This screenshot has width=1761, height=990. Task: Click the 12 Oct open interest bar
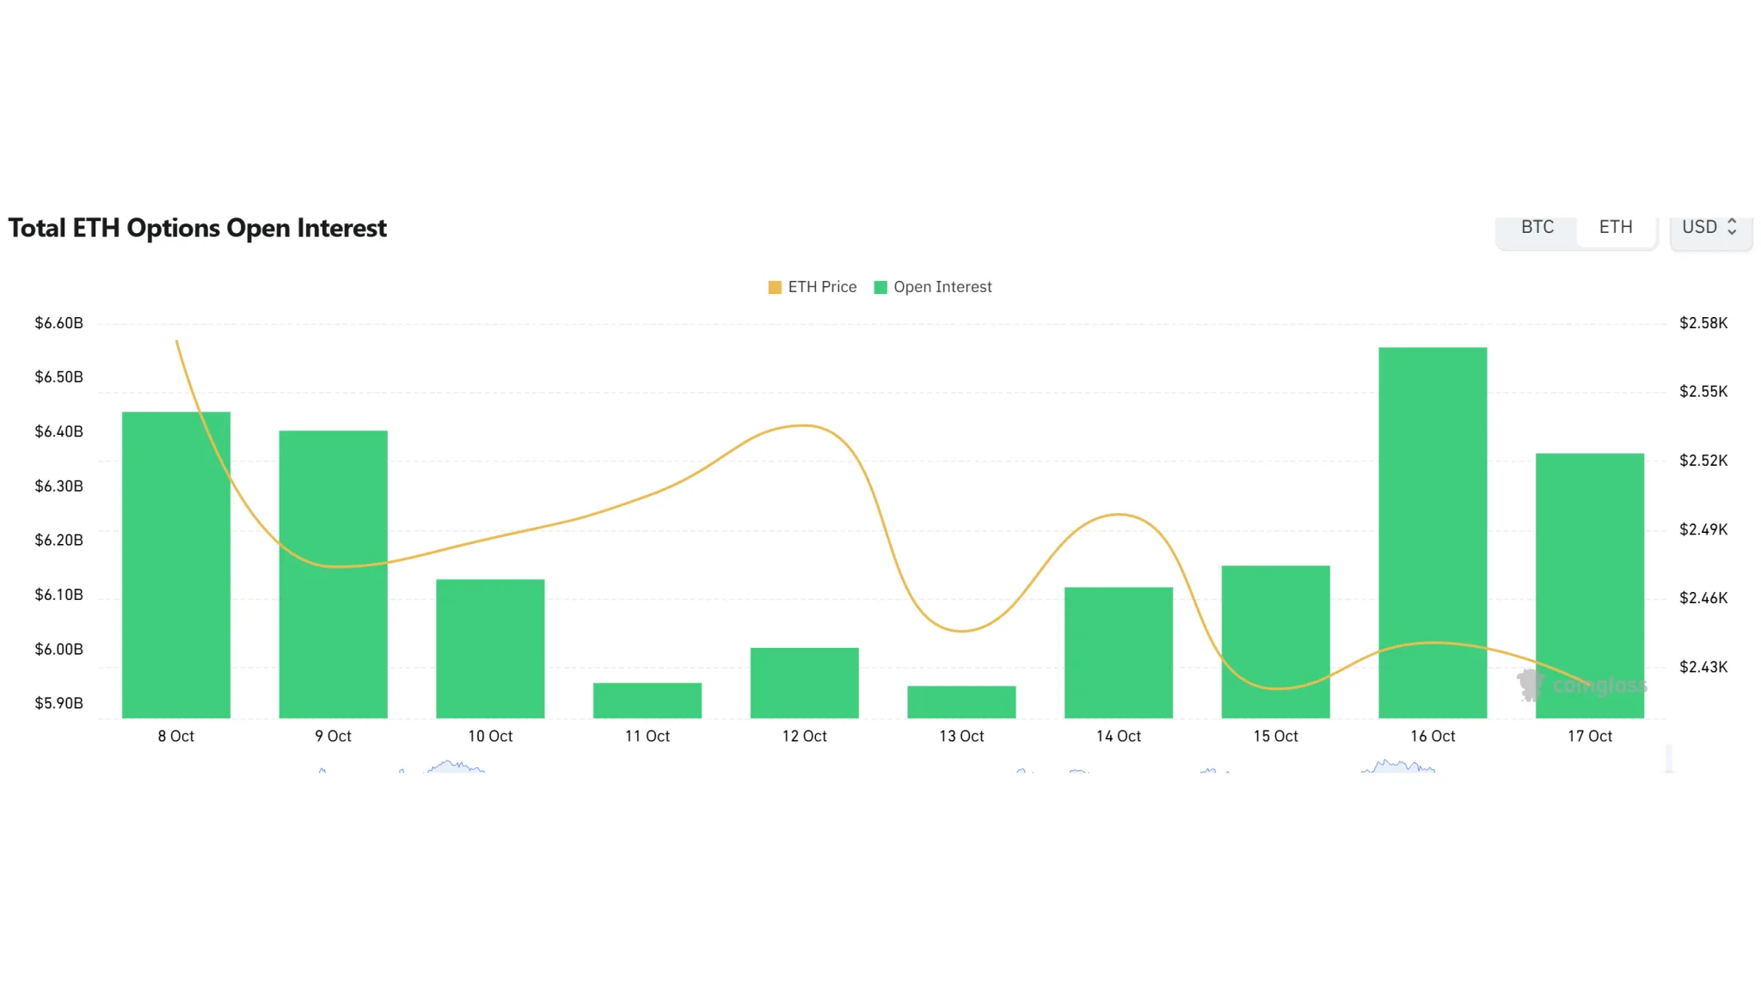click(805, 683)
